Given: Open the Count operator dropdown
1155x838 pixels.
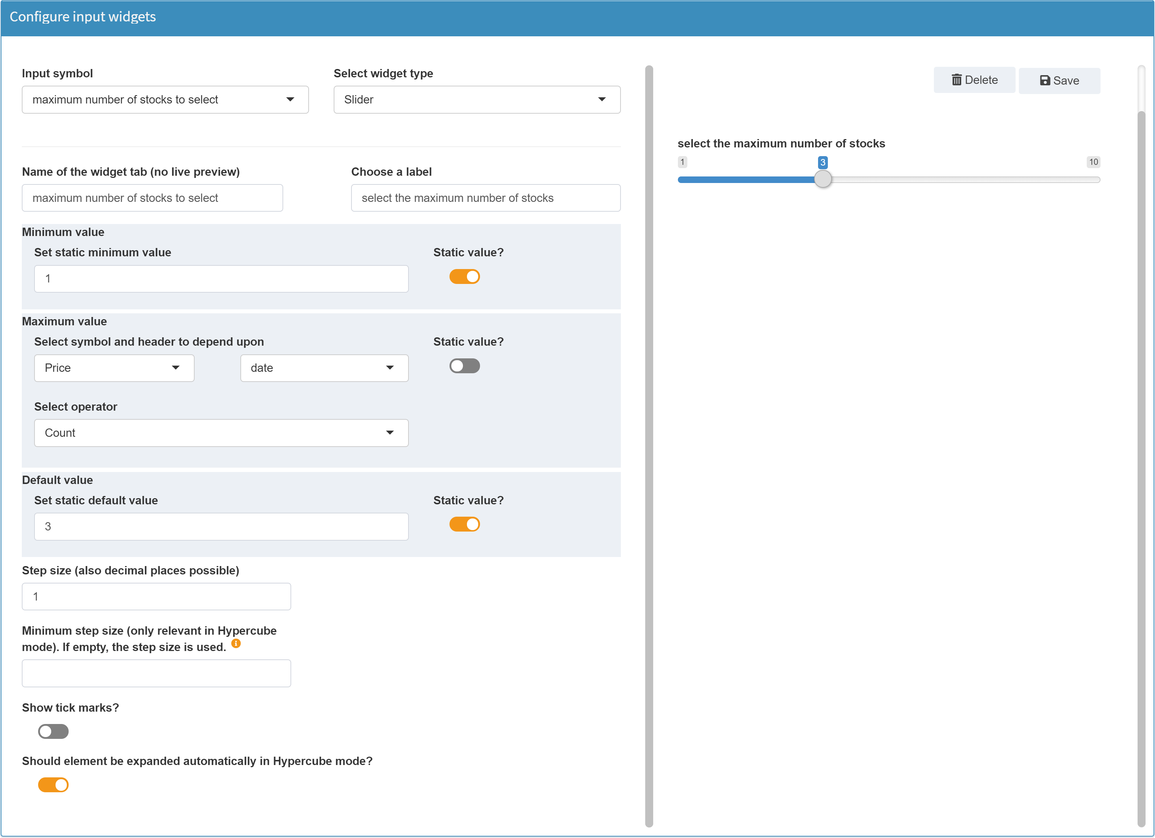Looking at the screenshot, I should click(x=221, y=433).
